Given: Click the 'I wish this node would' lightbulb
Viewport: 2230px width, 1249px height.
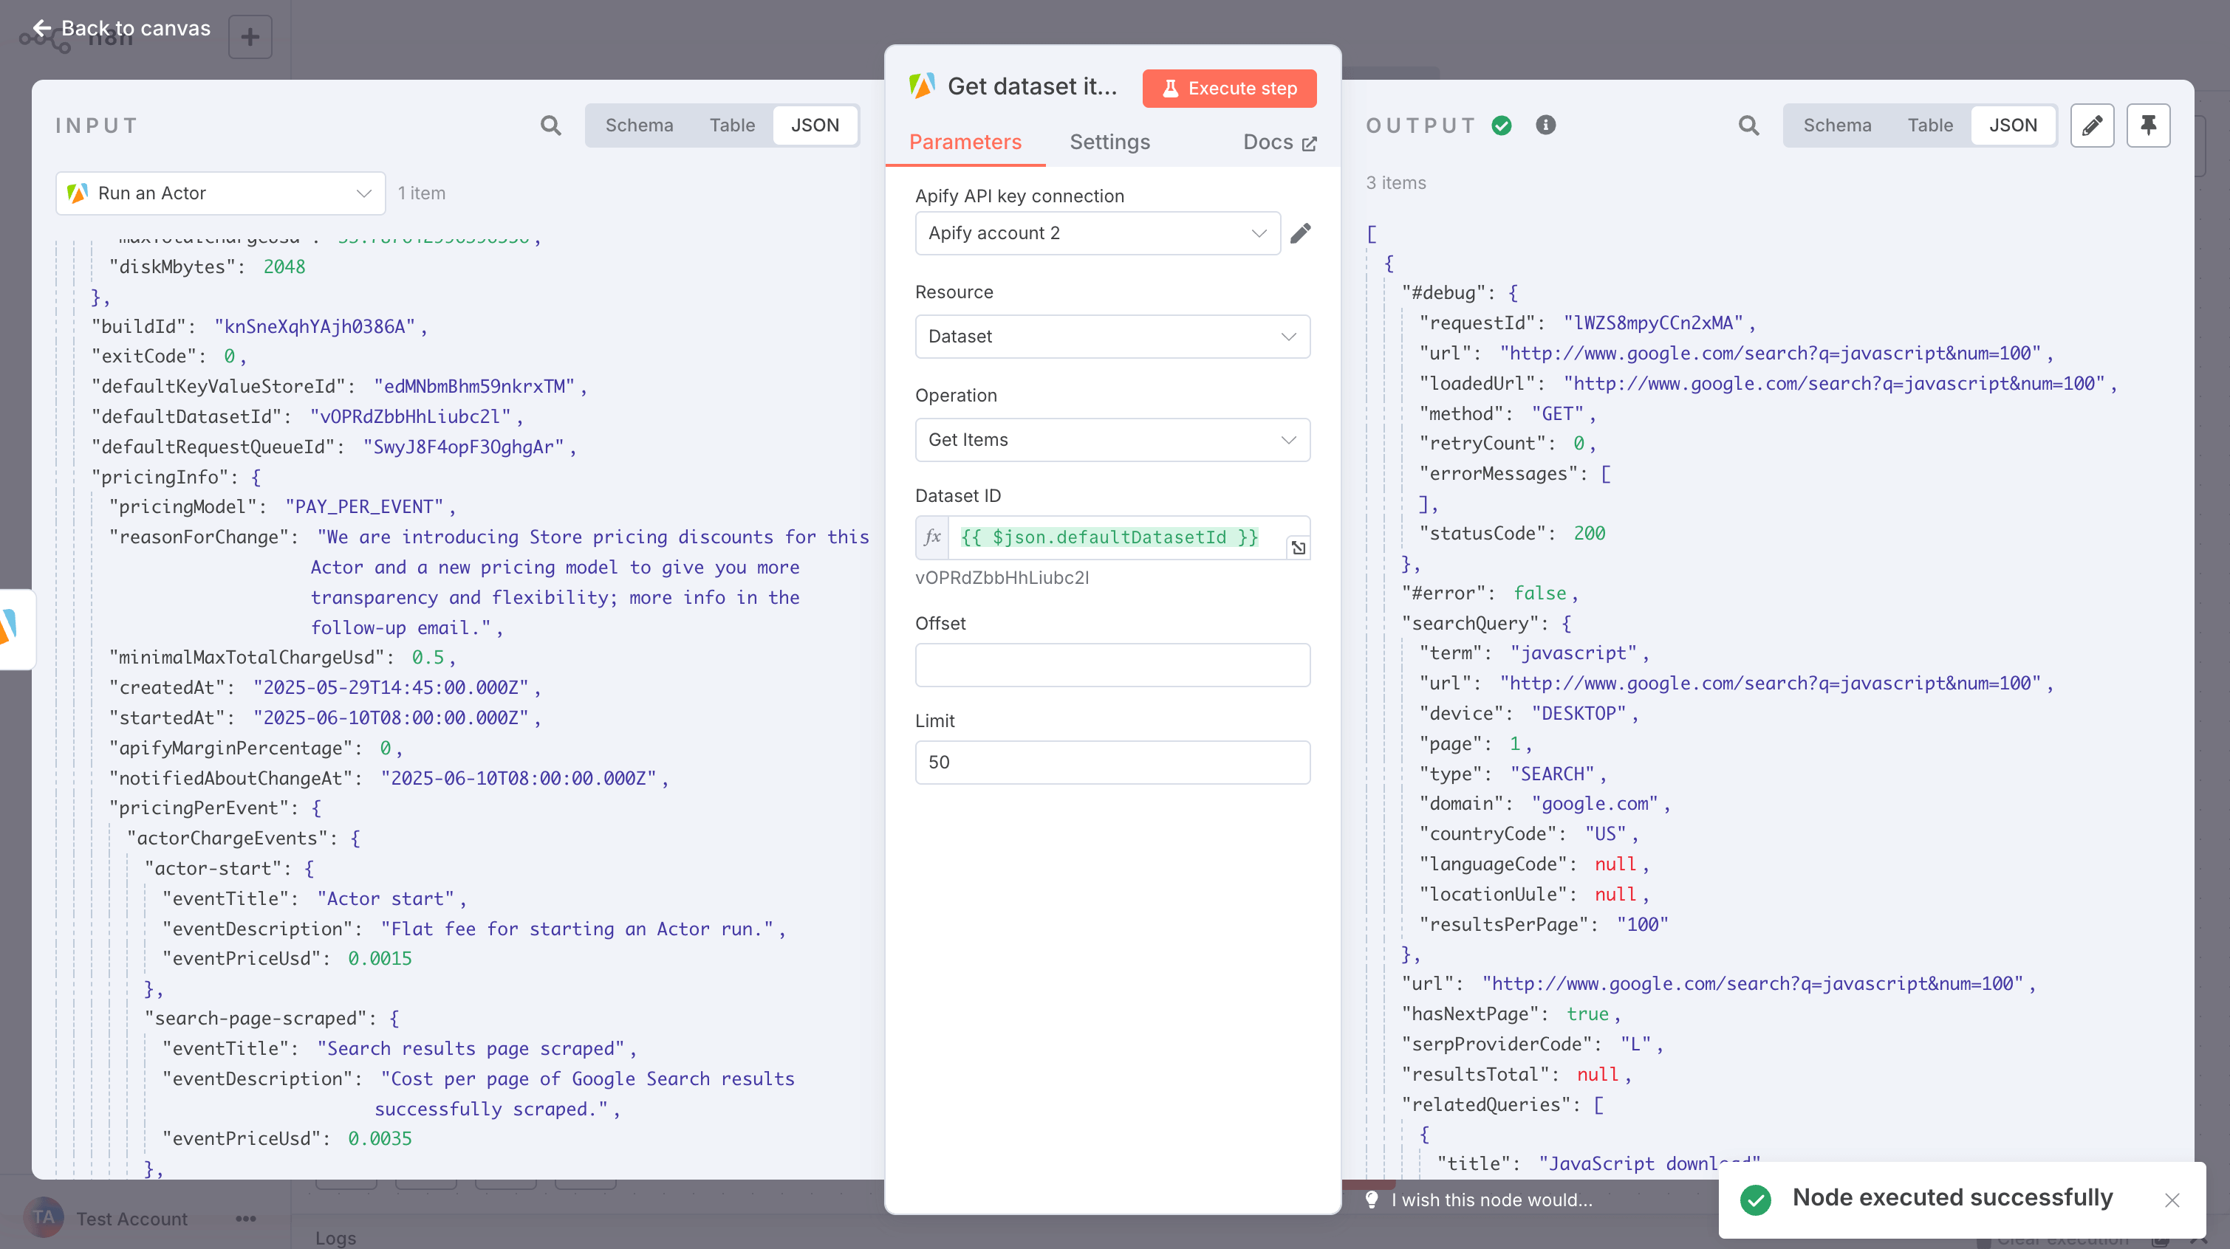Looking at the screenshot, I should tap(1374, 1200).
